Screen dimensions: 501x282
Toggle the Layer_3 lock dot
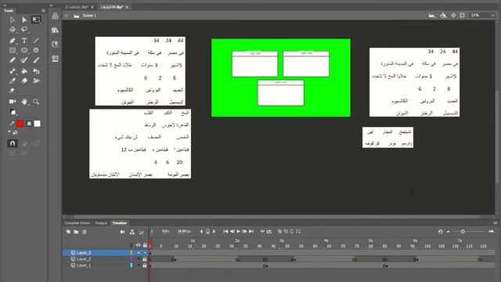[145, 252]
